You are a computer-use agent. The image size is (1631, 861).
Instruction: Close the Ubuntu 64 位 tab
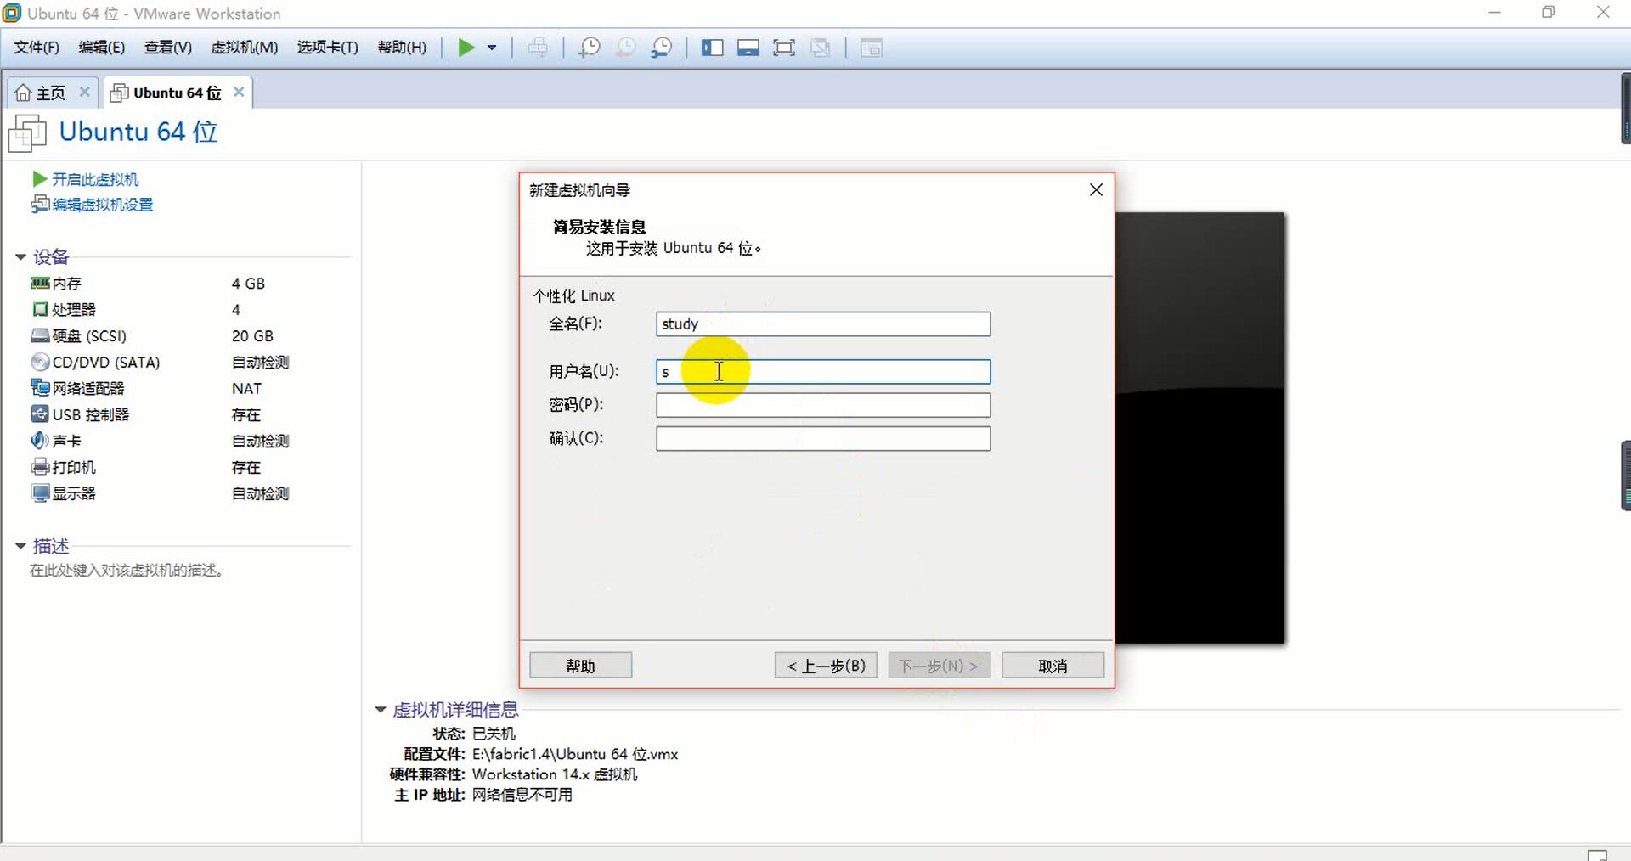(x=239, y=92)
